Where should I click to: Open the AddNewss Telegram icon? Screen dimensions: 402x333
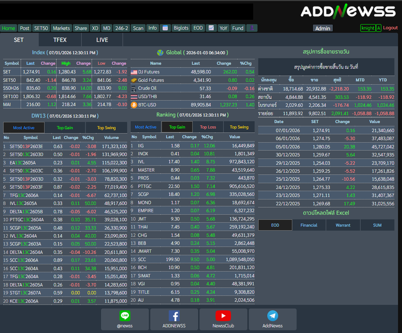272,316
